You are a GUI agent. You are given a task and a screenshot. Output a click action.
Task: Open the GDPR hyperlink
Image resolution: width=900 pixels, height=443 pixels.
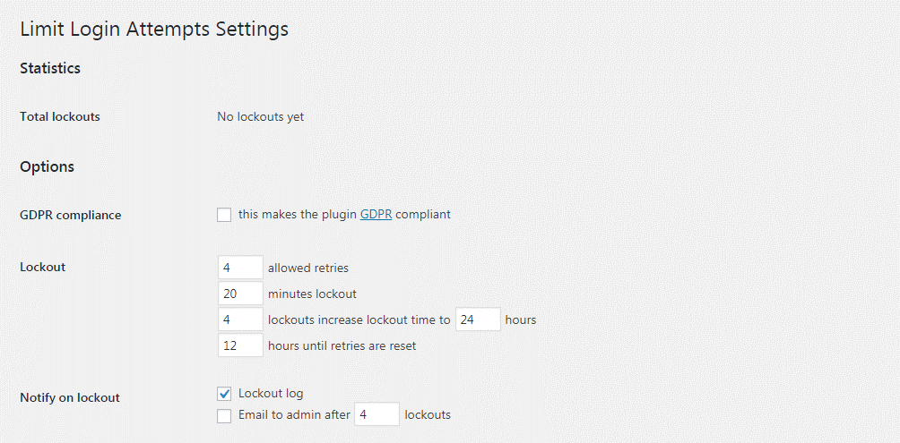[x=376, y=214]
